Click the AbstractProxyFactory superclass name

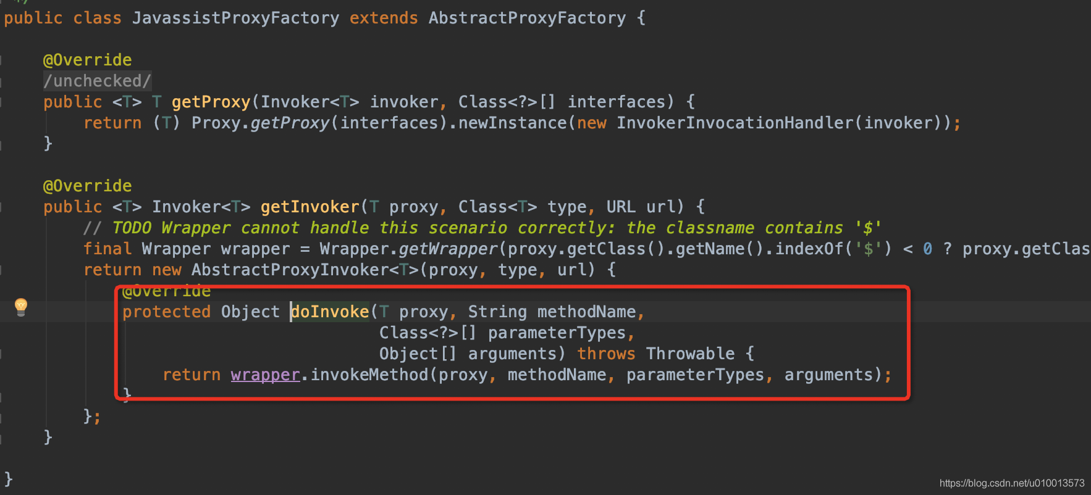pyautogui.click(x=527, y=18)
